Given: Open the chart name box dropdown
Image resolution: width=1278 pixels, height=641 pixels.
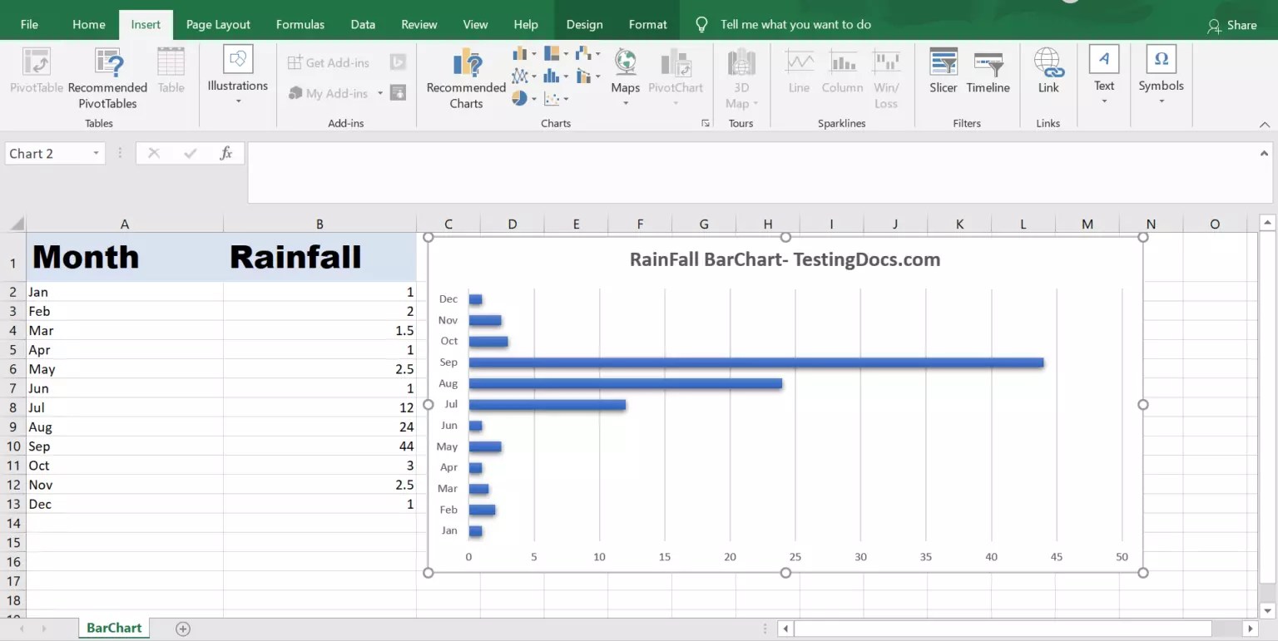Looking at the screenshot, I should click(x=95, y=153).
